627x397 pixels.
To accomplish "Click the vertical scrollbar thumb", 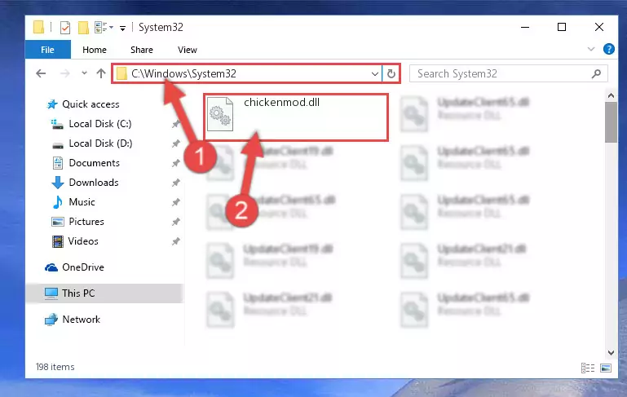I will (611, 122).
